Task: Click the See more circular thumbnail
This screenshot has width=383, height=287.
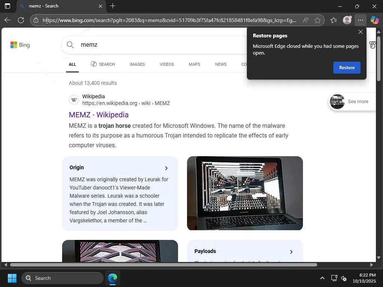Action: click(x=337, y=102)
